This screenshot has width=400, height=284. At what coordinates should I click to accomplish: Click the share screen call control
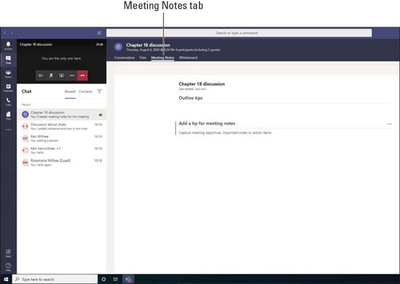[61, 76]
